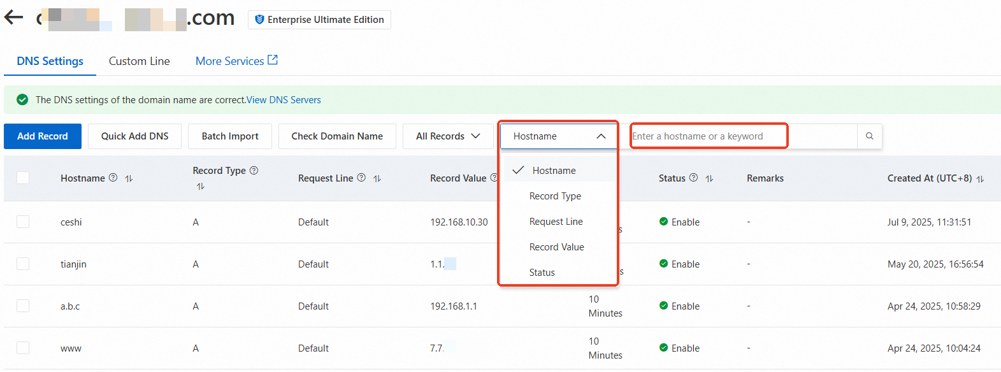Click created date May 20, 2025, 16:56:54
The width and height of the screenshot is (1001, 372).
(x=935, y=264)
